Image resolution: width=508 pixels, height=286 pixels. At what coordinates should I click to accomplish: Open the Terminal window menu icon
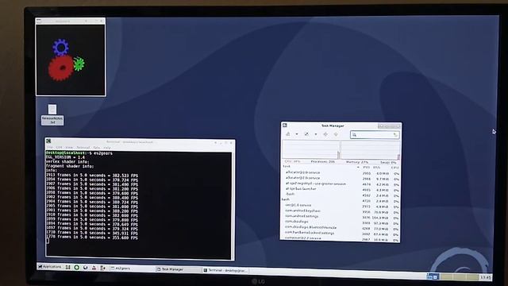[48, 141]
